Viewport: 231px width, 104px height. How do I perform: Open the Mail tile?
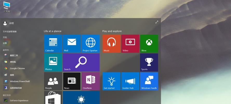click(x=72, y=44)
